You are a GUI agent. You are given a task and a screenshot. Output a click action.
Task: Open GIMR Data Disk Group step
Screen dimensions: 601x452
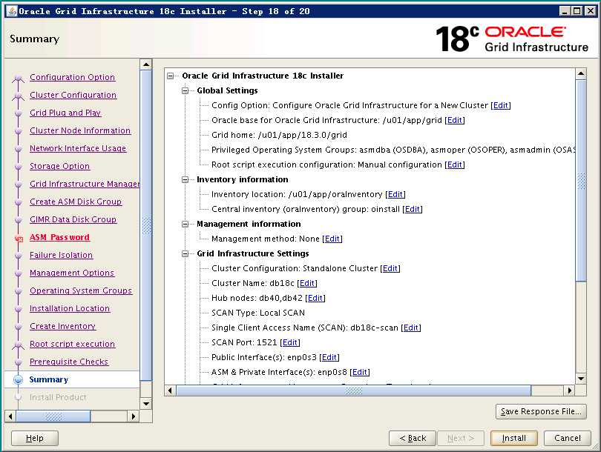click(x=73, y=219)
